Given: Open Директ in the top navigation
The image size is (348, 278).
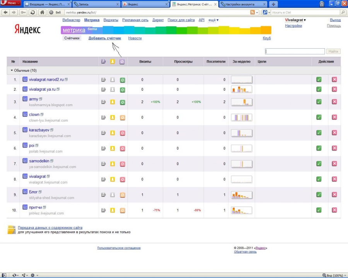Looking at the screenshot, I should click(x=158, y=20).
